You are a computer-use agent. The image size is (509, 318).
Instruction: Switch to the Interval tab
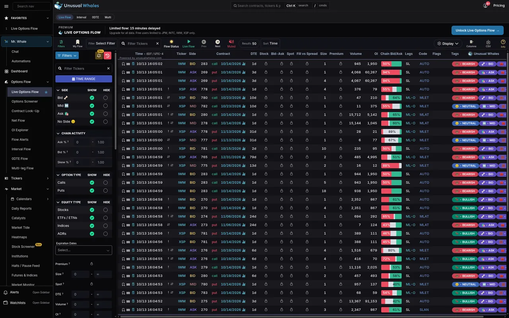point(81,17)
